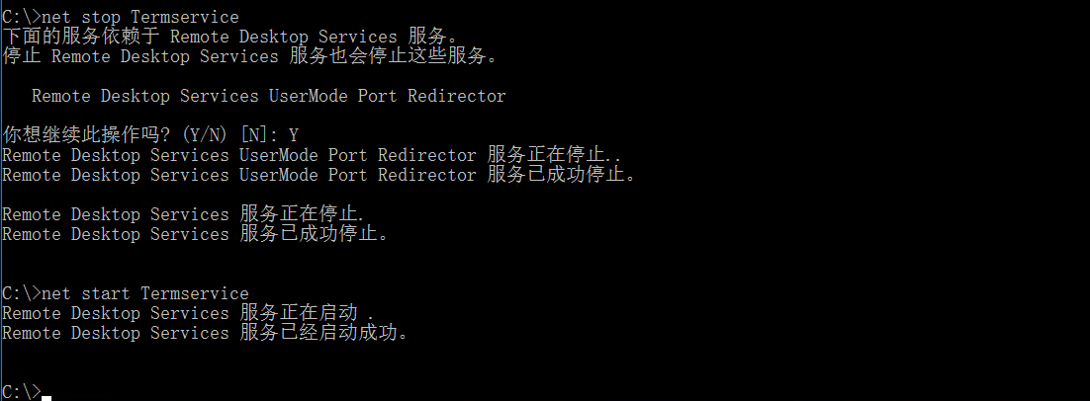Viewport: 1090px width, 401px height.
Task: Click the indented UserMode Port Redirector service name
Action: 268,96
